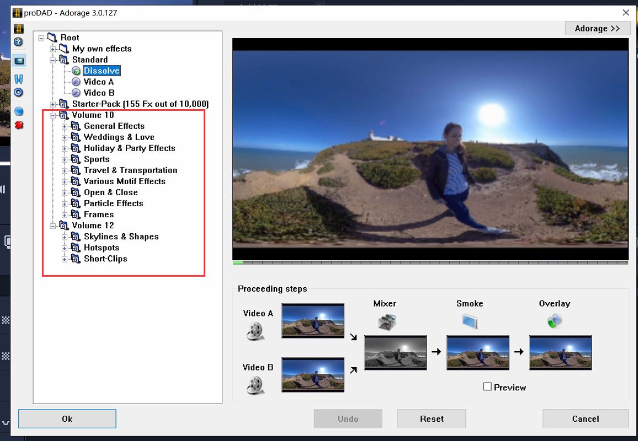Select the Smoke step icon

(x=470, y=321)
